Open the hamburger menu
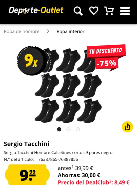The width and height of the screenshot is (137, 188). click(125, 11)
